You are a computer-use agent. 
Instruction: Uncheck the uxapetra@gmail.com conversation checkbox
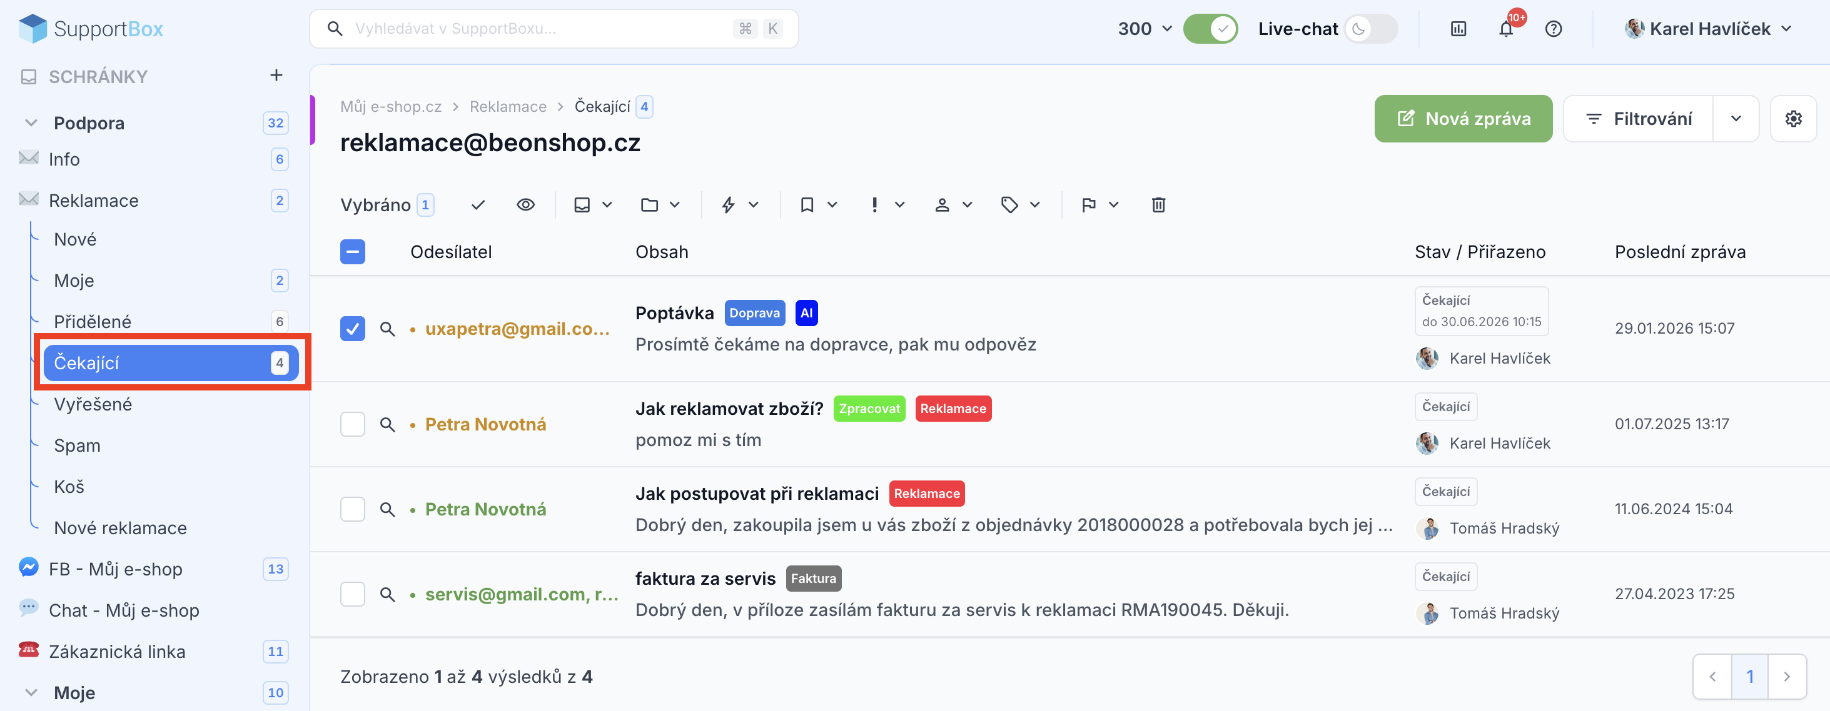(352, 329)
